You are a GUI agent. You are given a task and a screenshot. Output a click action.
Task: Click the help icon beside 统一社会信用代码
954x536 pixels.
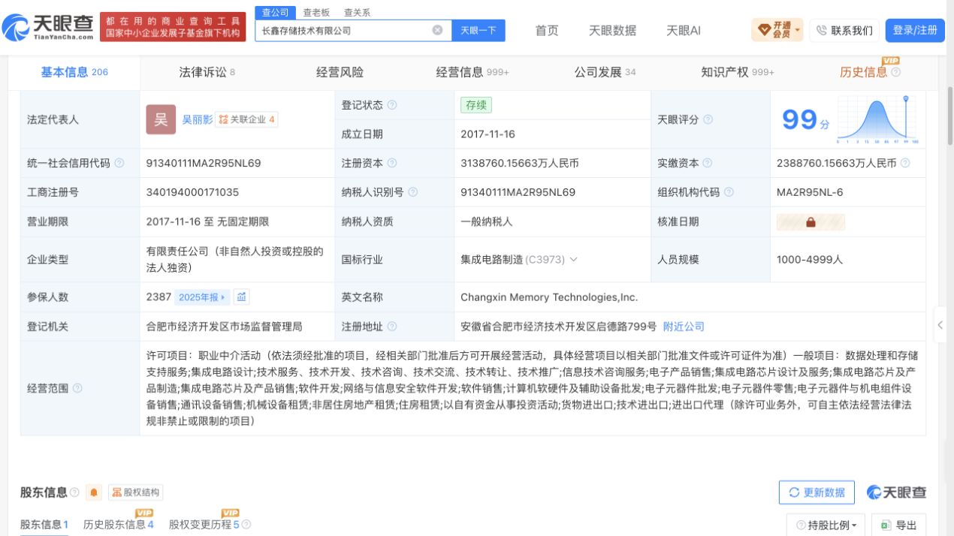(x=119, y=163)
